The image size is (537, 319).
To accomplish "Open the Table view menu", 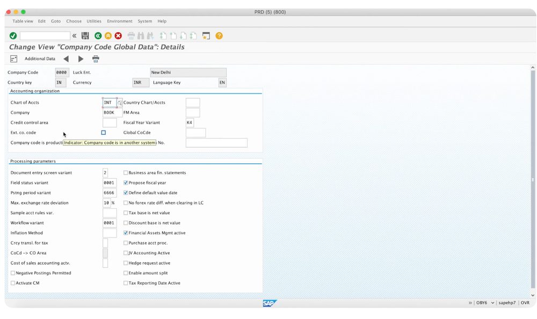I will tap(23, 21).
